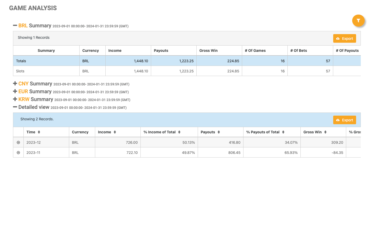373x225 pixels.
Task: Sort by % Income of Total column
Action: click(179, 132)
